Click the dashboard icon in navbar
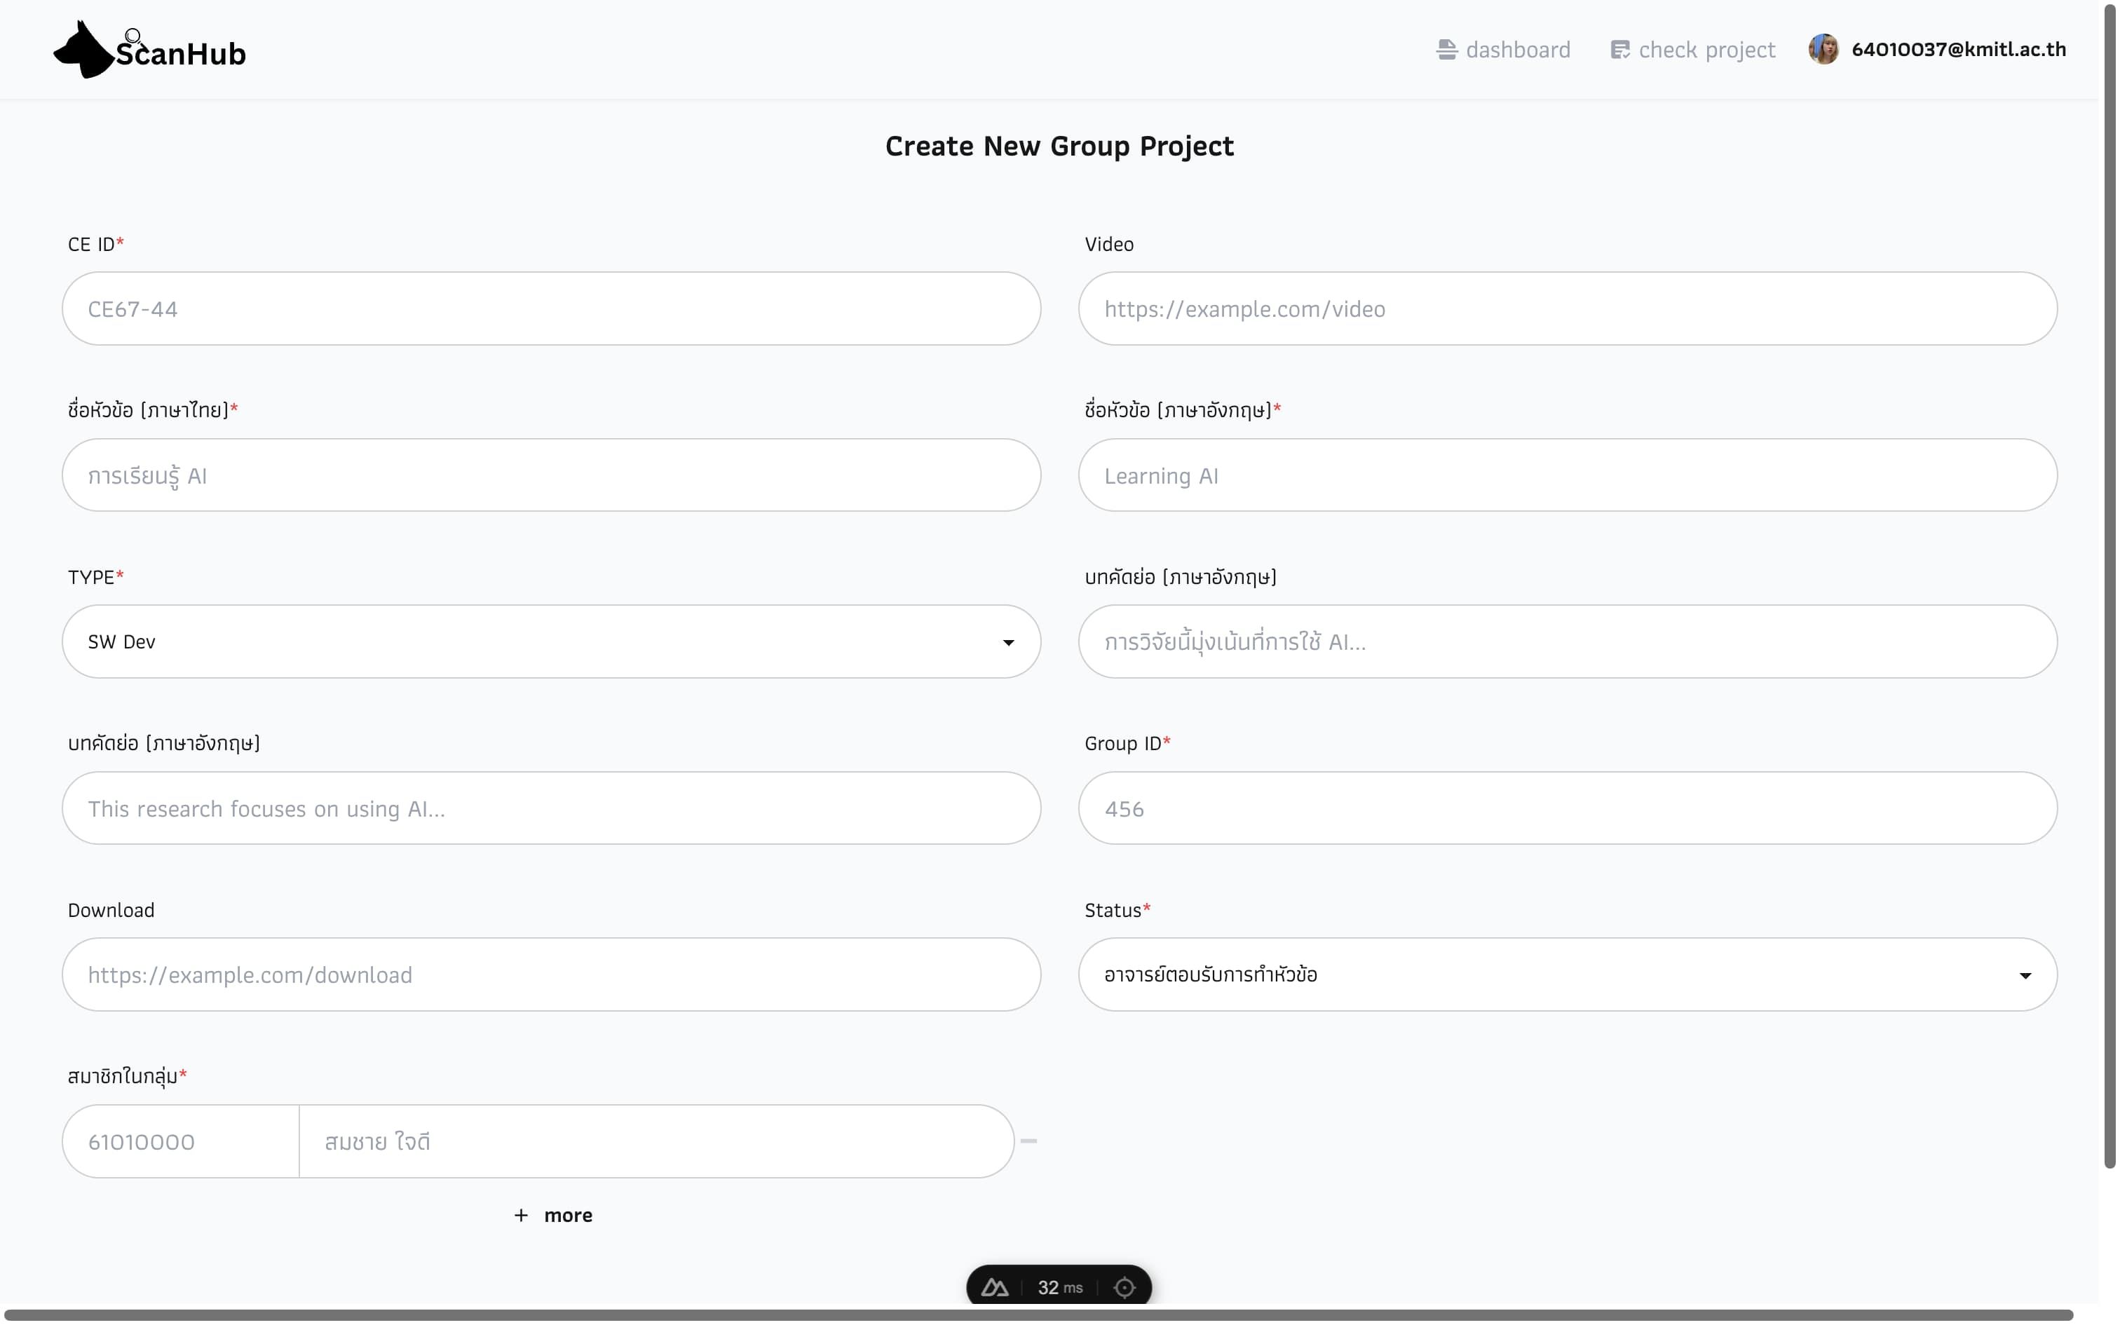2120x1325 pixels. point(1446,50)
